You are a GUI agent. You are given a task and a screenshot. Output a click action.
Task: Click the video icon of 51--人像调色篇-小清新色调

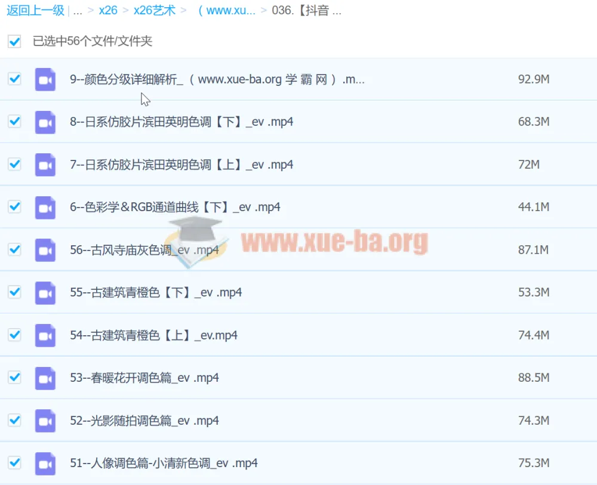(x=45, y=463)
